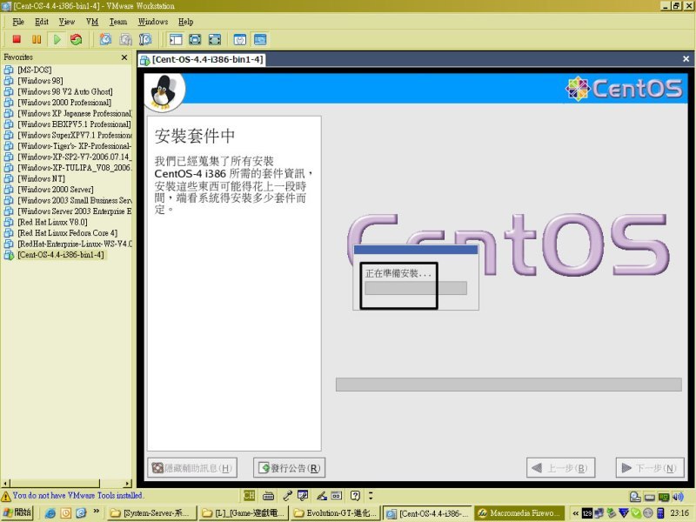Select [Windows-XP-SP2-V7-2006.07.14] favorite

(75, 157)
